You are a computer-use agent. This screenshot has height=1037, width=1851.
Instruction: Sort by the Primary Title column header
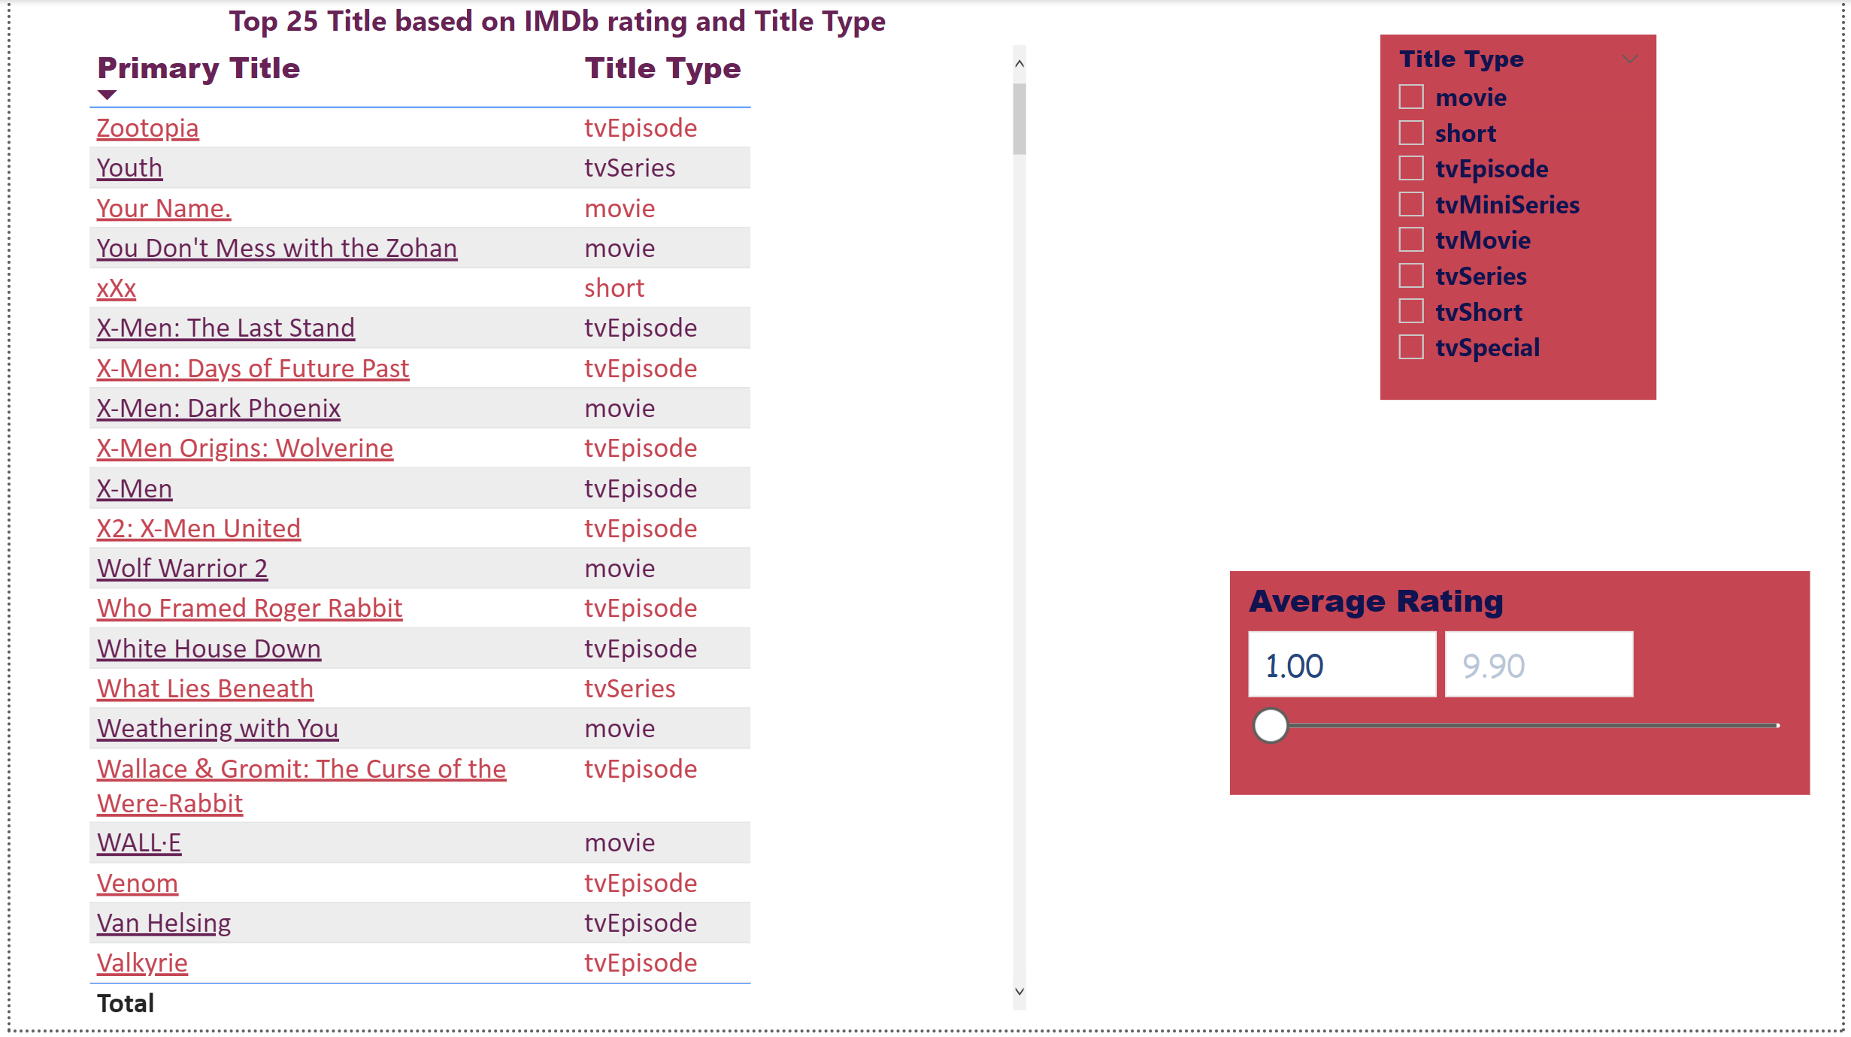198,68
